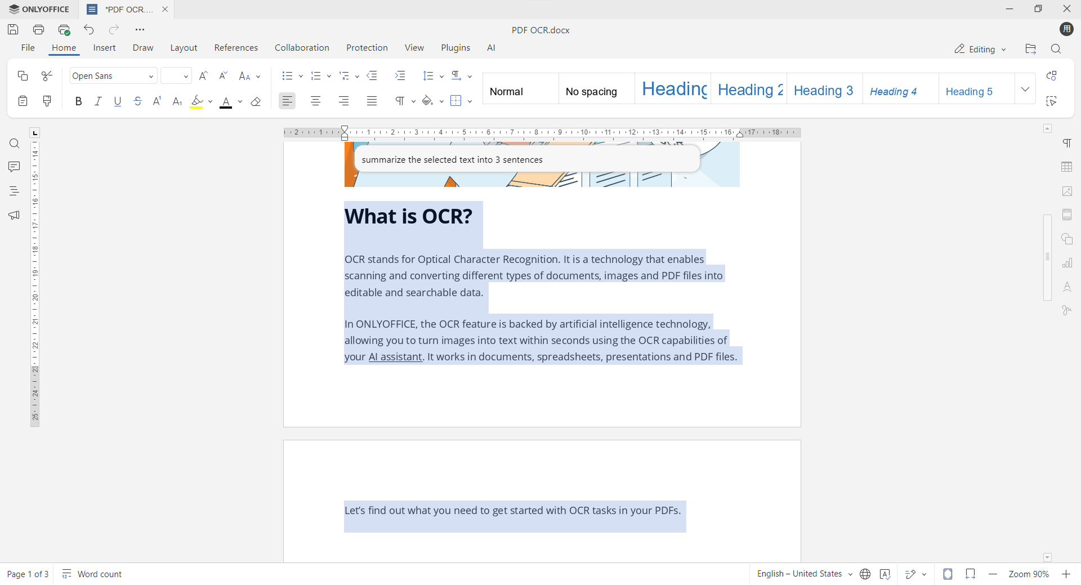
Task: Switch to the Layout tab
Action: (184, 48)
